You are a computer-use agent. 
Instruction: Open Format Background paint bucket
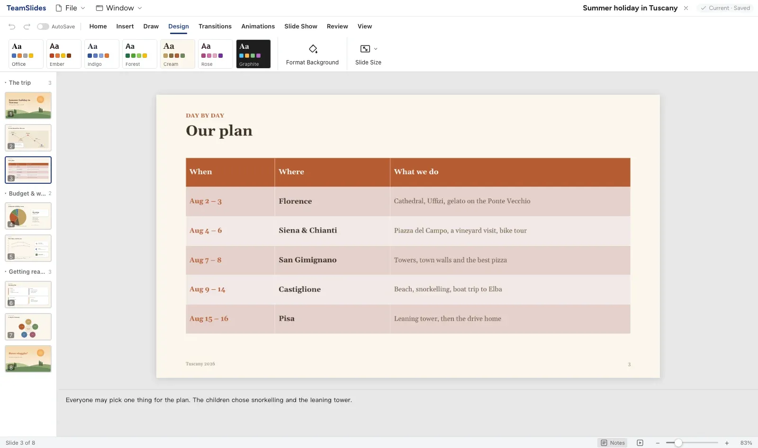tap(313, 54)
